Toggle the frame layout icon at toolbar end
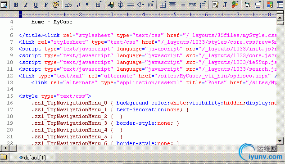This screenshot has width=285, height=164. (x=280, y=5)
